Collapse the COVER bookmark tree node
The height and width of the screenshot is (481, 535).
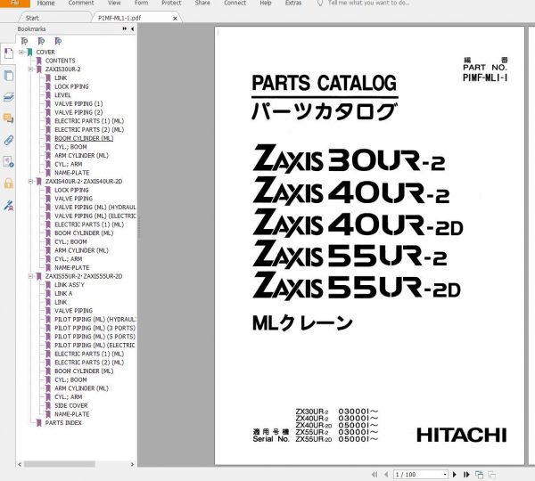click(21, 53)
